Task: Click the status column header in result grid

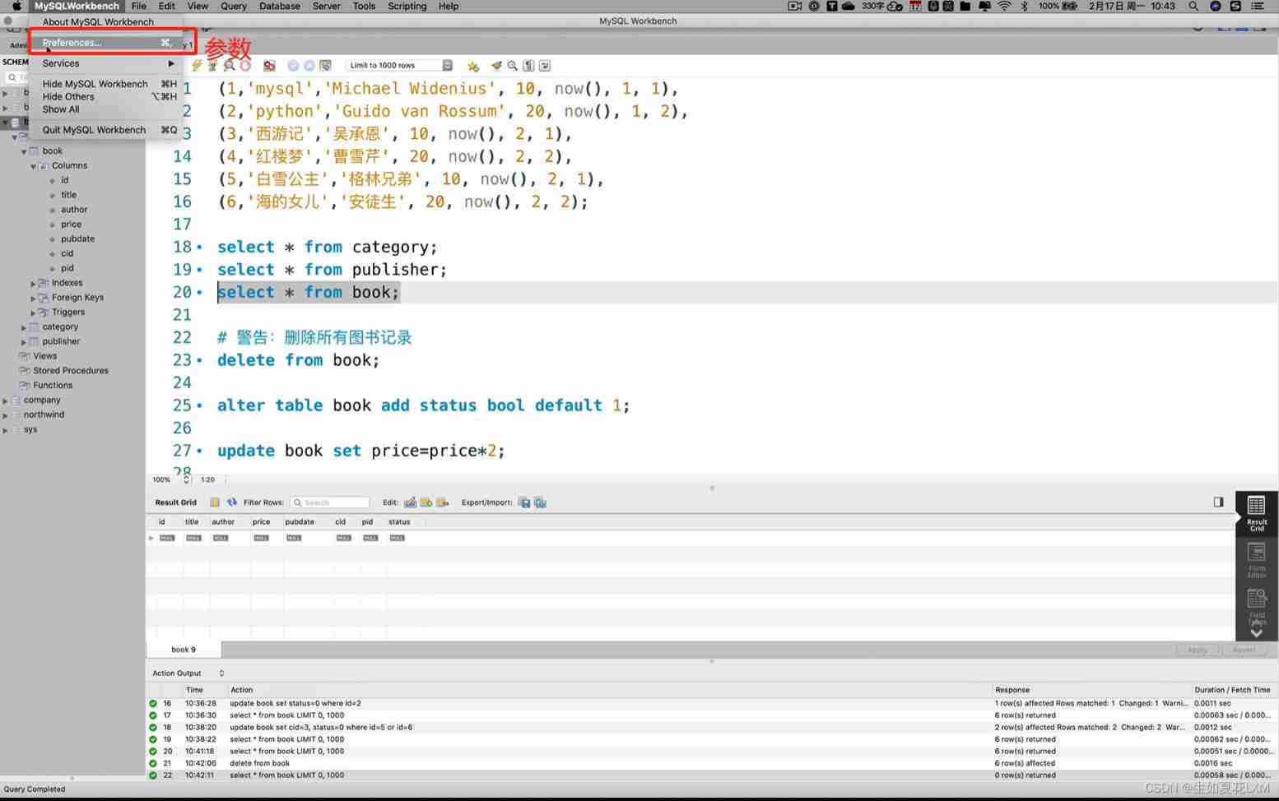Action: pos(399,522)
